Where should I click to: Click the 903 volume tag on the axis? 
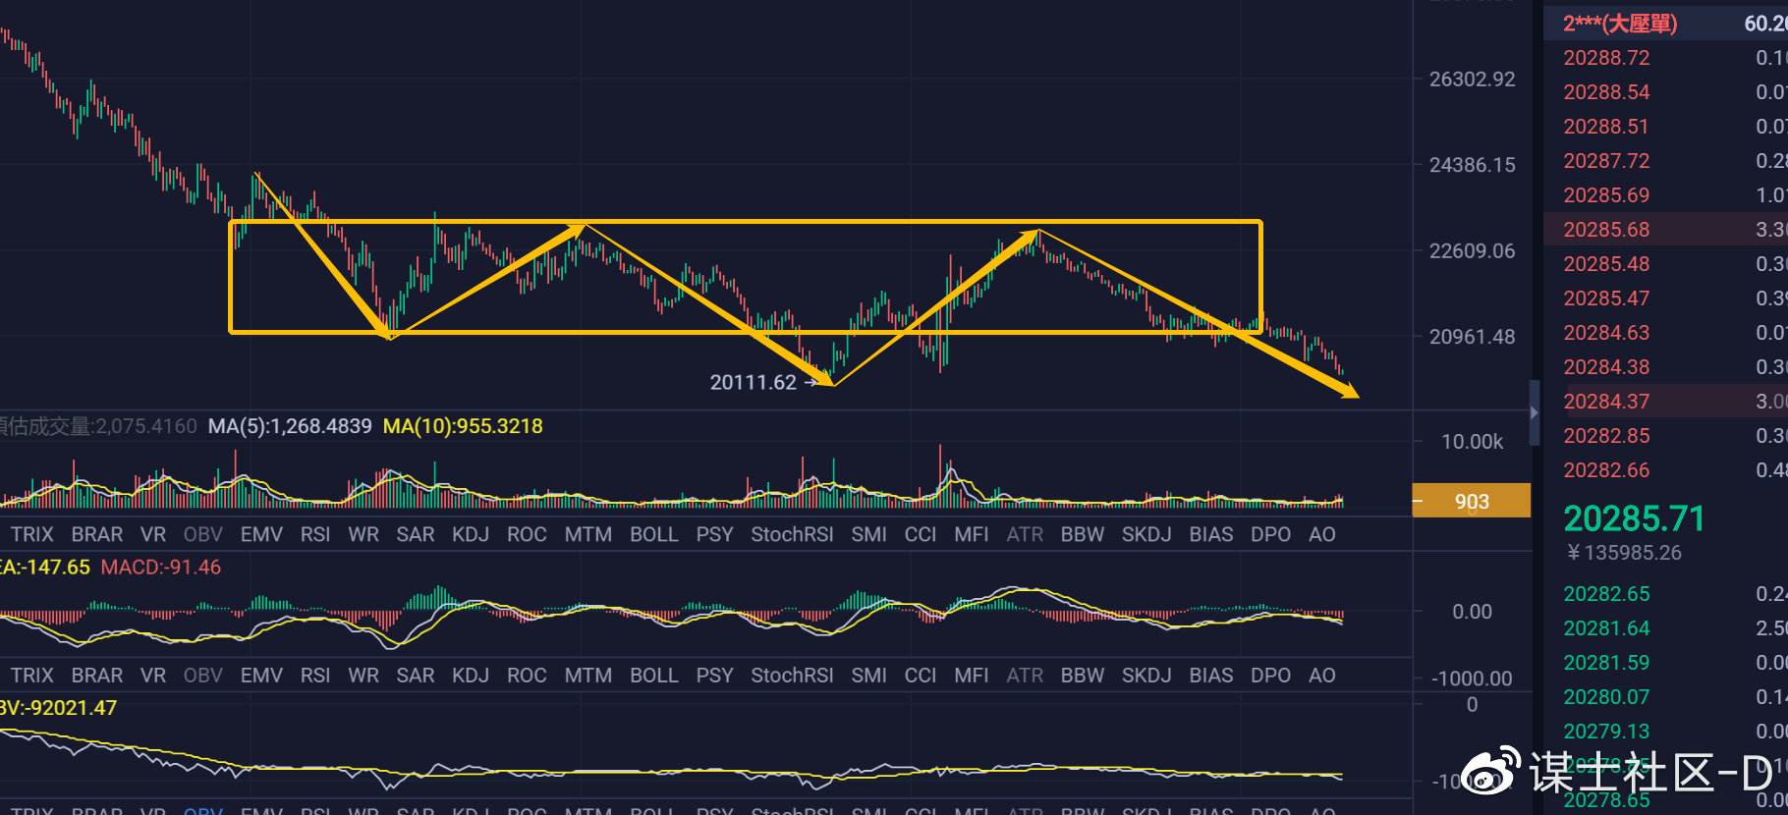coord(1471,501)
